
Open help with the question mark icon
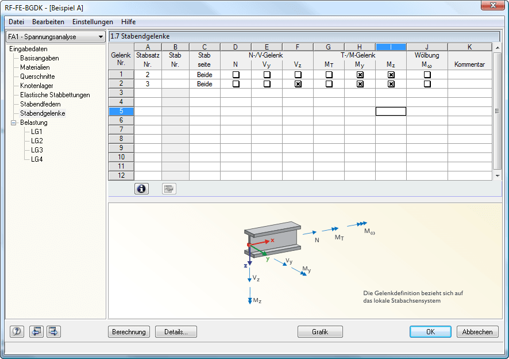17,331
